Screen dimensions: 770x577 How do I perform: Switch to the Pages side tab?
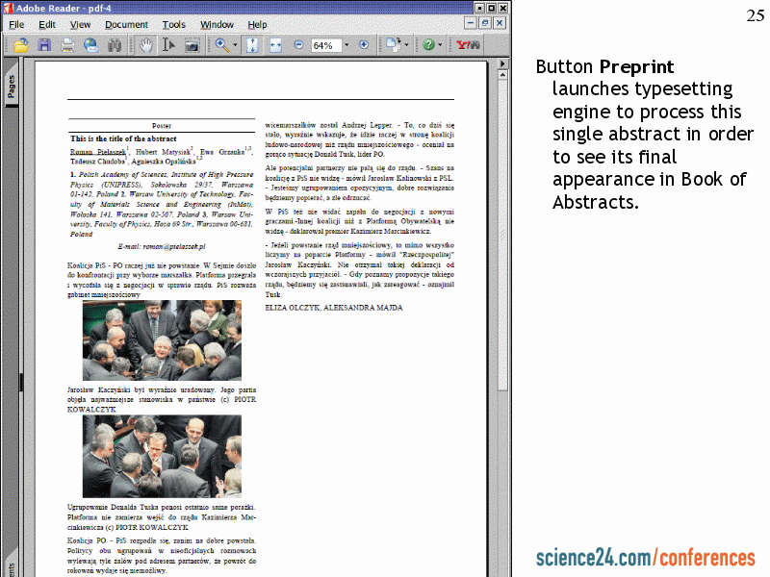click(12, 88)
